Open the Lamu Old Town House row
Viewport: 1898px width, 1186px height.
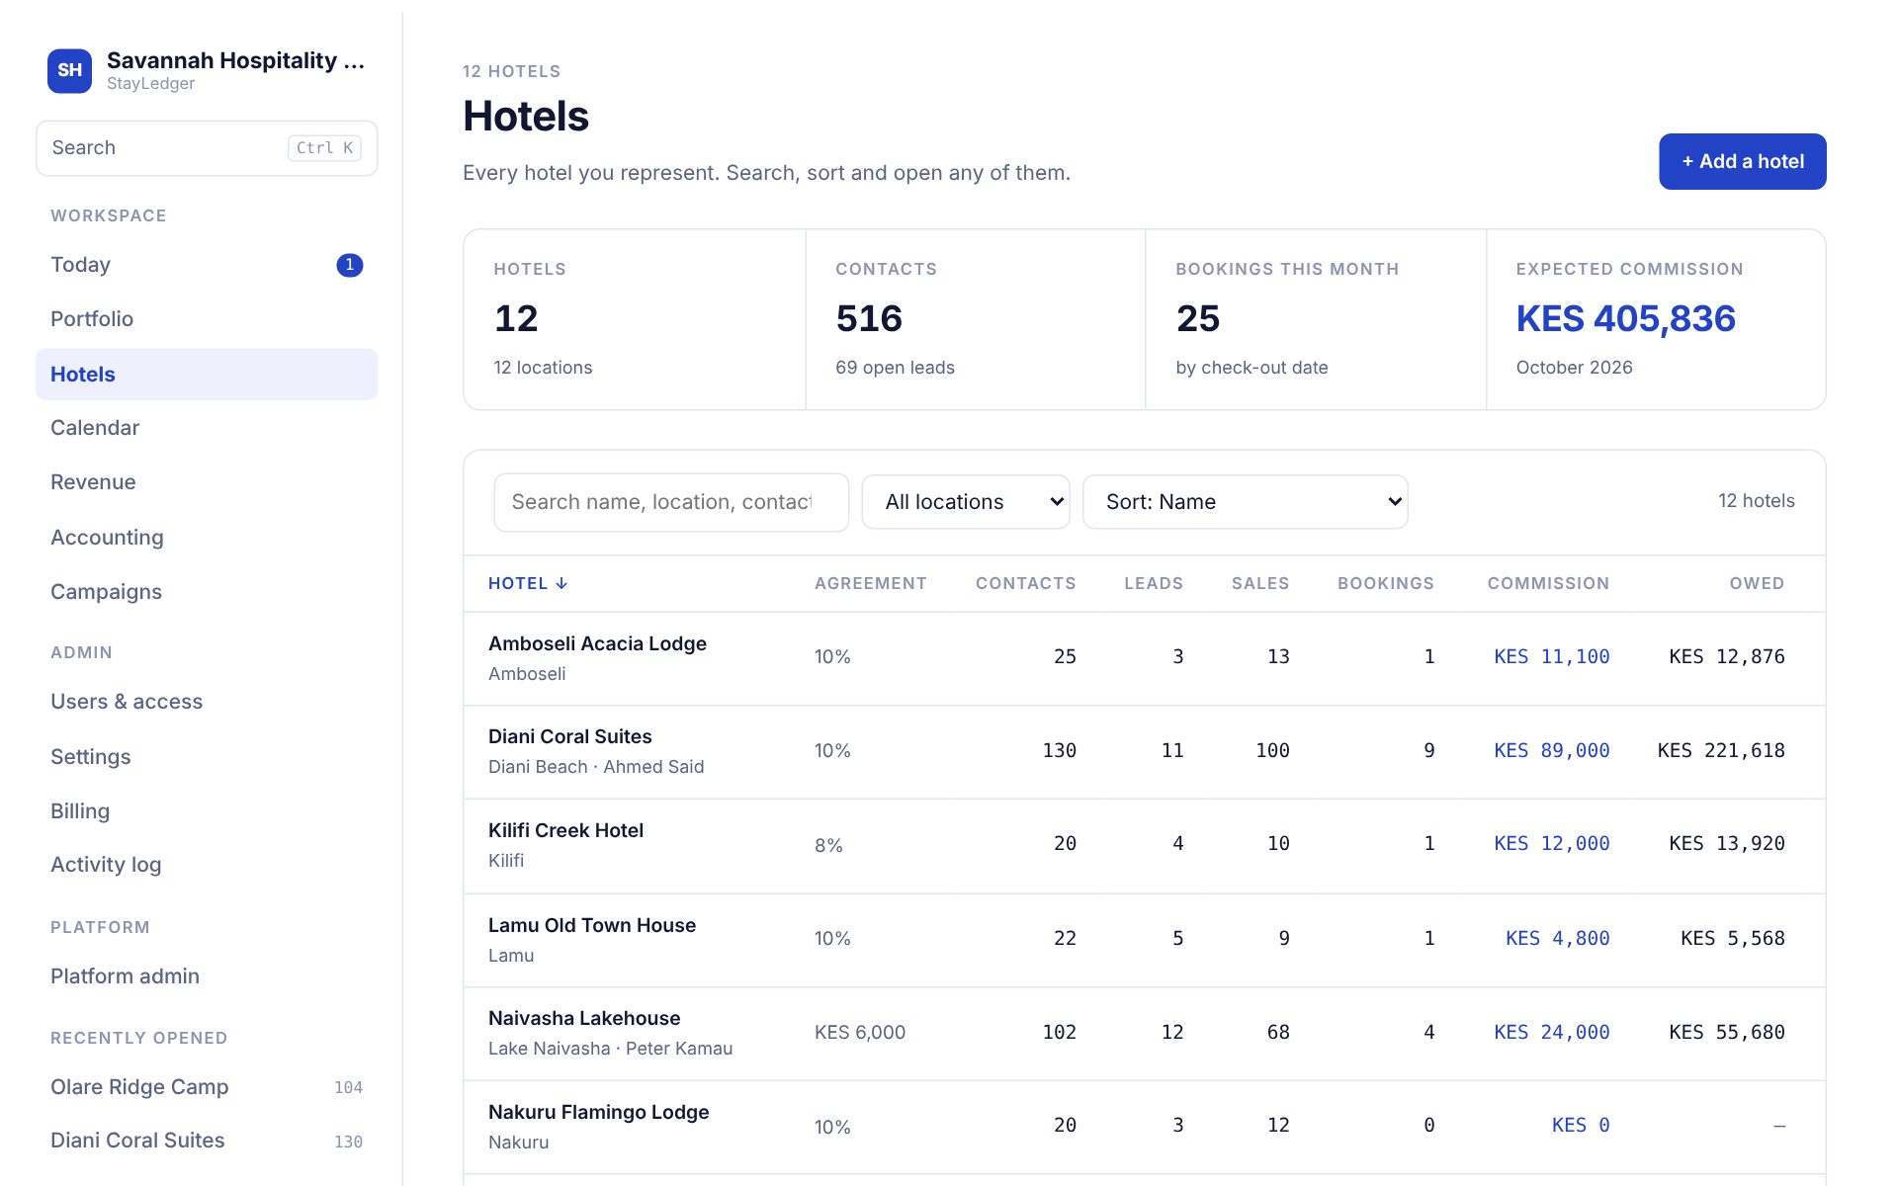point(1144,940)
